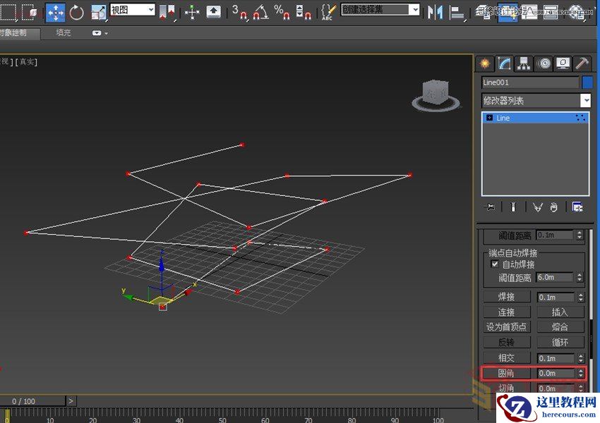Image resolution: width=600 pixels, height=423 pixels.
Task: Open the Line001 object color swatch
Action: click(x=590, y=82)
